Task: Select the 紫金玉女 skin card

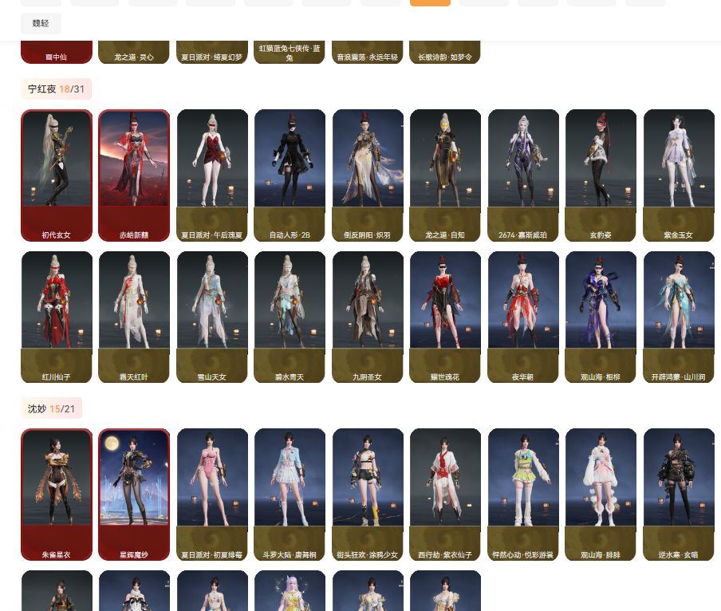Action: coord(679,175)
